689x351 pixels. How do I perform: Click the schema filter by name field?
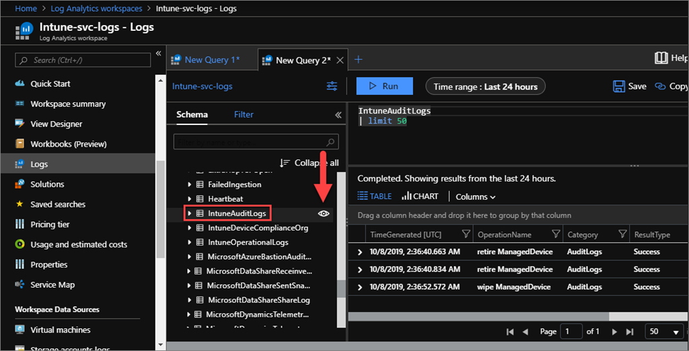click(256, 142)
